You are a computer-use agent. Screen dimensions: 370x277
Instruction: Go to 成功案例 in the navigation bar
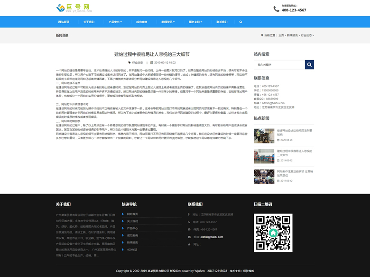(x=141, y=22)
